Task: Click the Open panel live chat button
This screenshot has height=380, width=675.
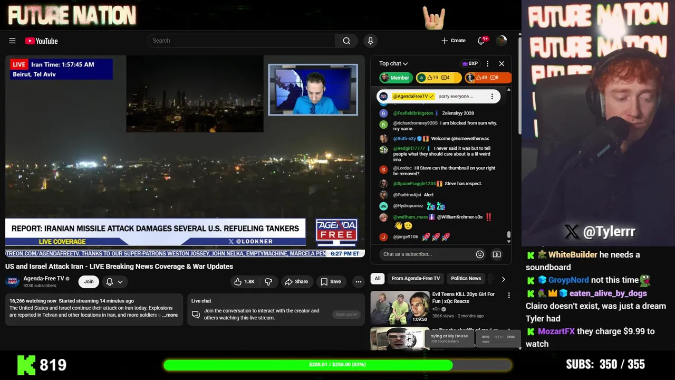Action: click(x=346, y=315)
